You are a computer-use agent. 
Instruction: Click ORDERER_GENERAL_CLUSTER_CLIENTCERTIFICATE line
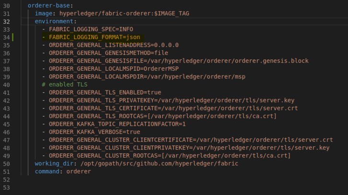click(x=191, y=140)
